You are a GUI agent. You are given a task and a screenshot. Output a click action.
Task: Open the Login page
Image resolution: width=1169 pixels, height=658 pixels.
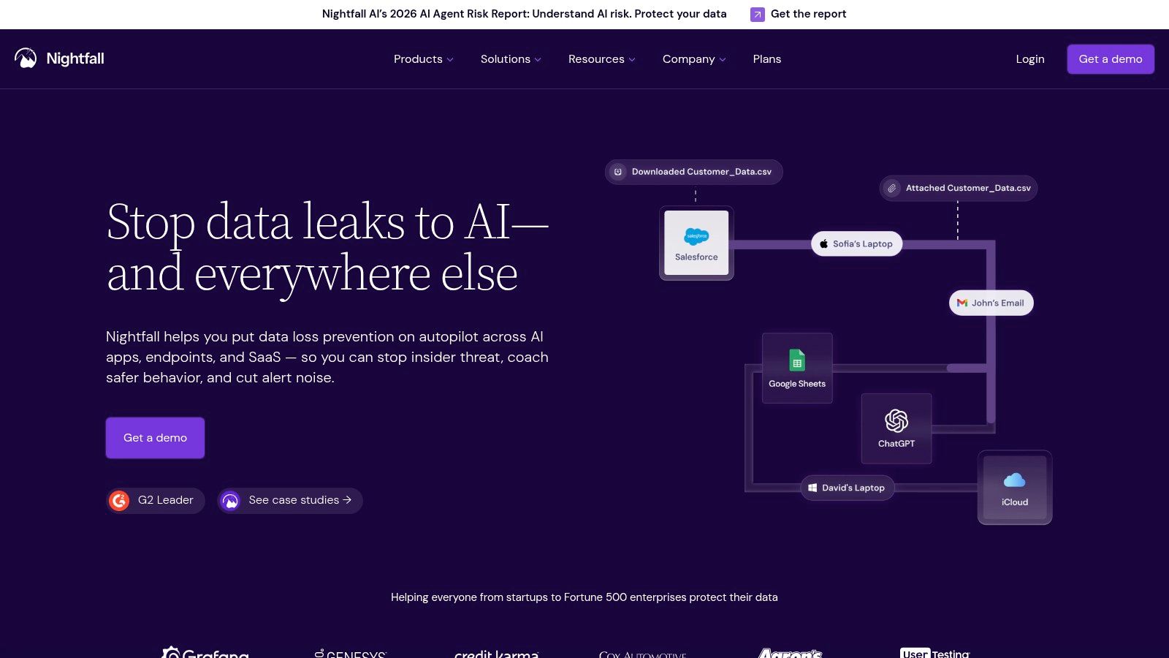click(x=1030, y=59)
